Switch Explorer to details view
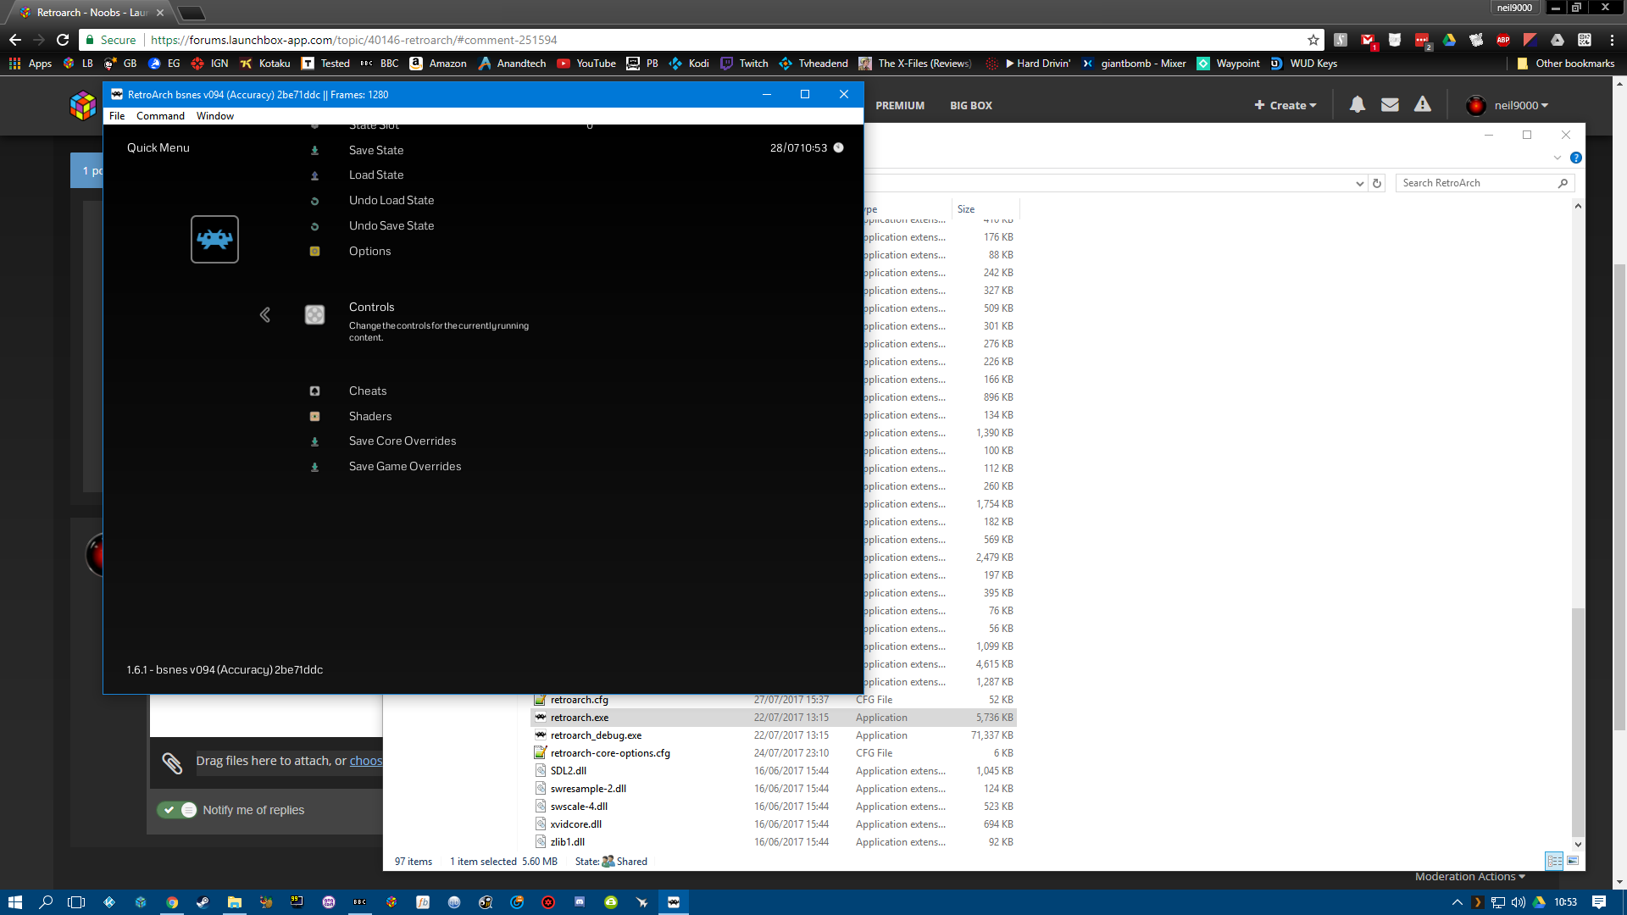1627x915 pixels. (x=1554, y=861)
